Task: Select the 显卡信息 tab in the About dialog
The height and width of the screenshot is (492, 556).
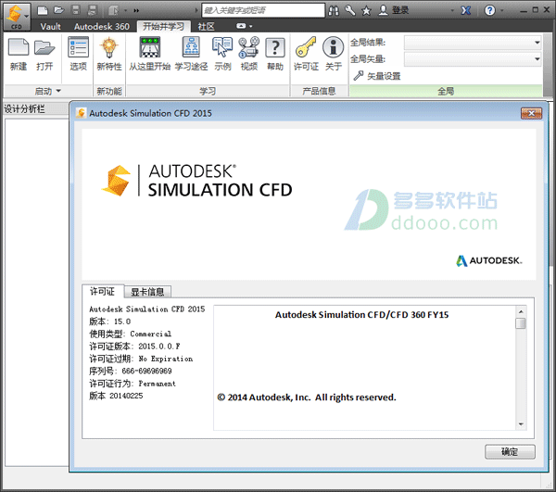Action: click(147, 292)
